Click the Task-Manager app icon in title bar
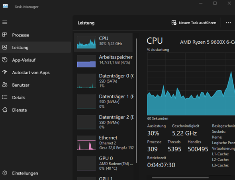The width and height of the screenshot is (235, 180). click(5, 6)
